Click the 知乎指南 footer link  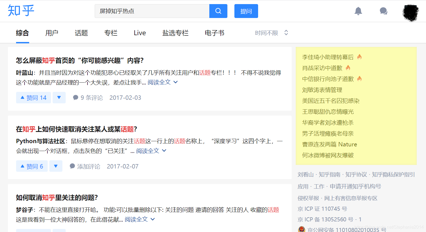click(x=330, y=174)
